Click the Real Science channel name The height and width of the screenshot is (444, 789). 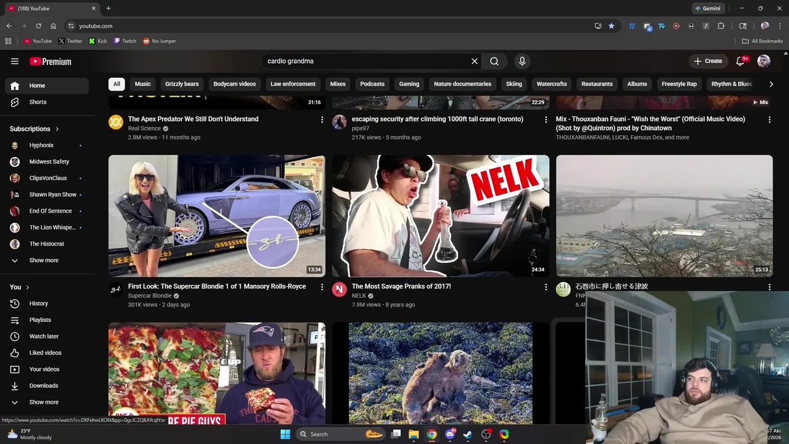click(x=144, y=128)
